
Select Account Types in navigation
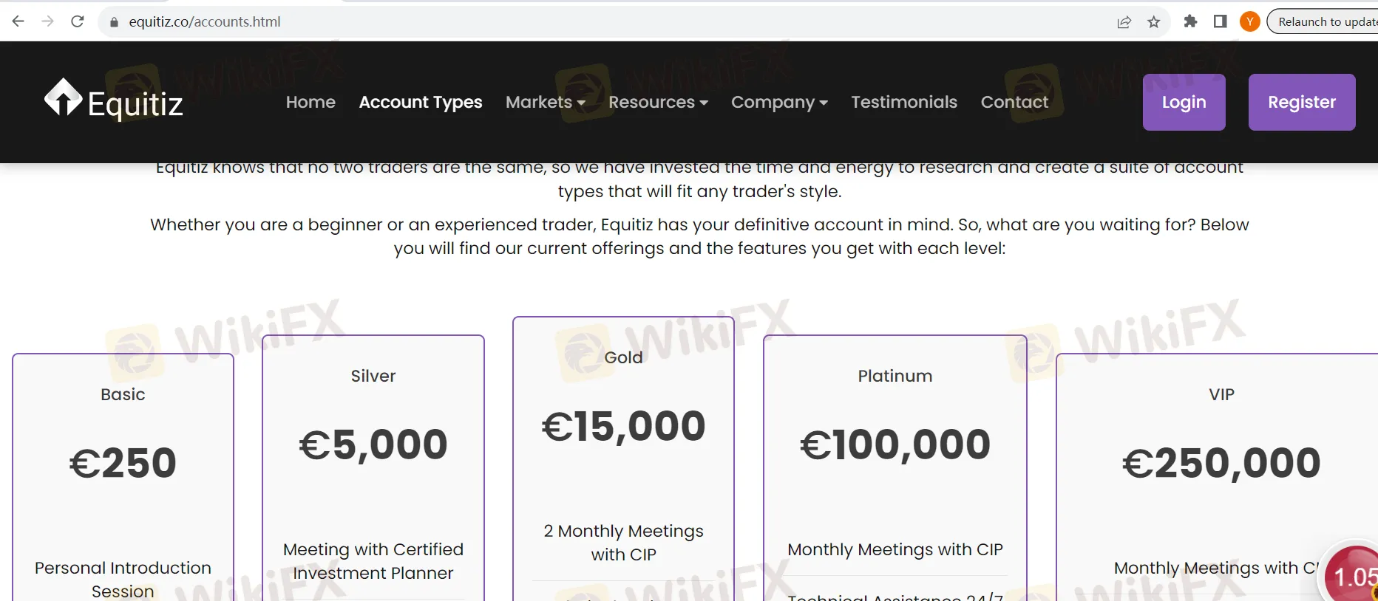point(421,102)
